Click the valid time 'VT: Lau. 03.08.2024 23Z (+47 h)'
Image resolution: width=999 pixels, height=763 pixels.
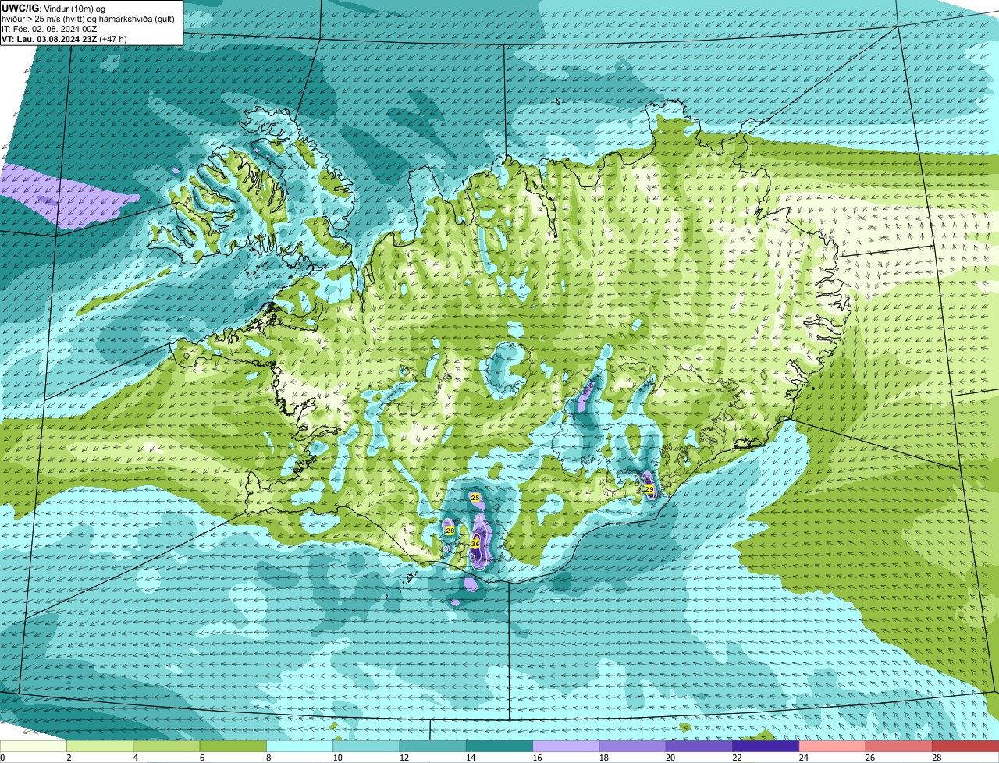click(64, 38)
